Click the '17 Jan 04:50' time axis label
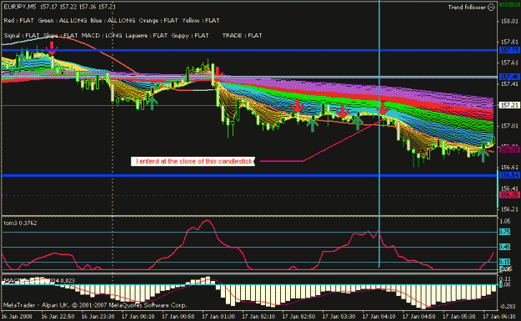The image size is (521, 321). coord(419,316)
